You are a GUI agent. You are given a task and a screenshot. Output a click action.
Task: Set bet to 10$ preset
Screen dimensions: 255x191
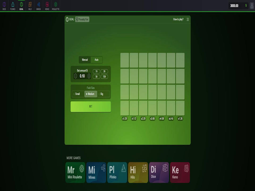click(x=104, y=77)
